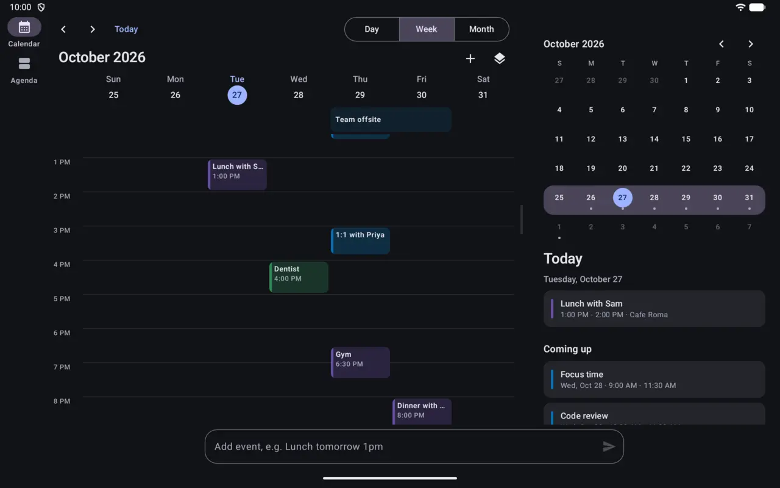780x488 pixels.
Task: Open the Calendar sidebar view
Action: (24, 32)
